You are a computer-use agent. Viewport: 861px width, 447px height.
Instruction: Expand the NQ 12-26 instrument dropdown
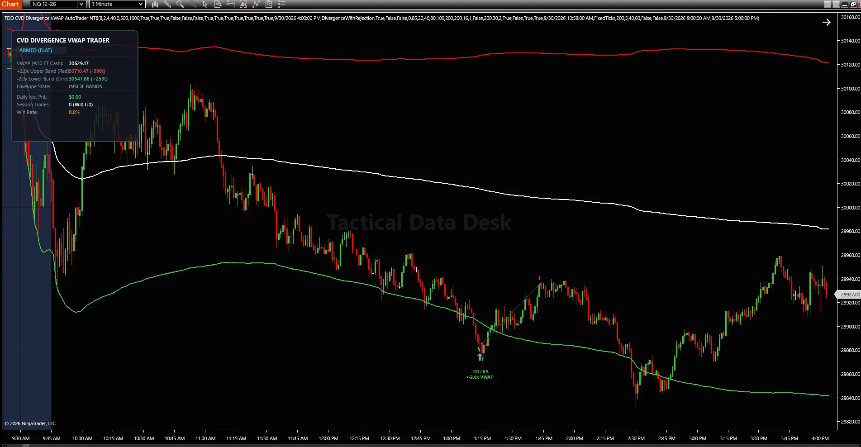(x=81, y=4)
